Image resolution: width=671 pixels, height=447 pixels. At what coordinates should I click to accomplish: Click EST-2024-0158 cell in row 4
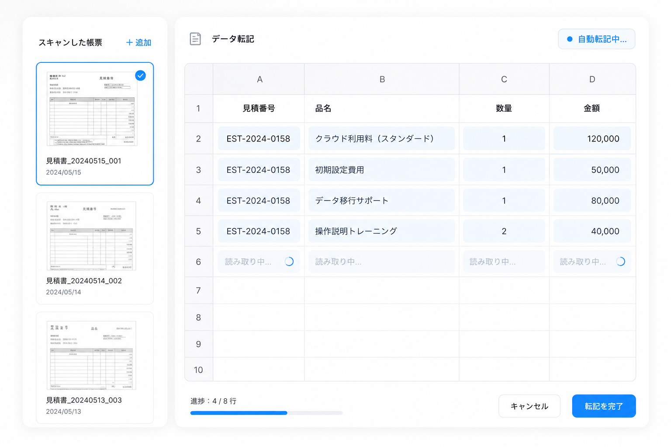click(x=259, y=201)
